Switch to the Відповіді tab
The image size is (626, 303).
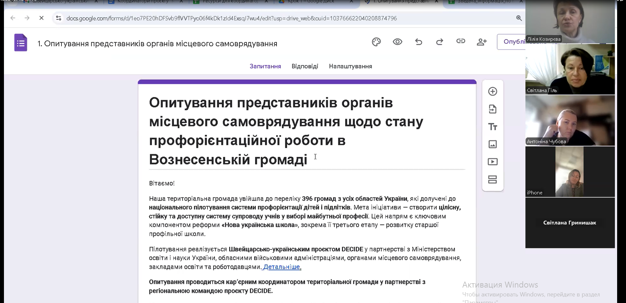[x=305, y=66]
